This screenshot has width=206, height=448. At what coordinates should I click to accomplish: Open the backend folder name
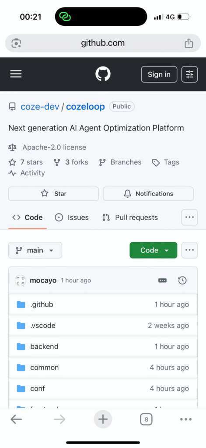44,346
